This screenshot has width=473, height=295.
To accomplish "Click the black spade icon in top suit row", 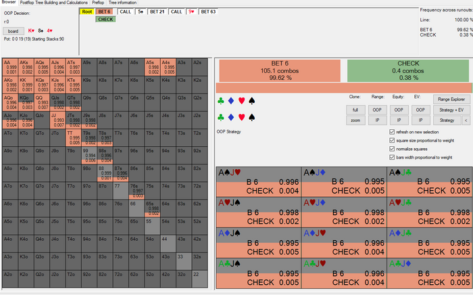I will pyautogui.click(x=251, y=101).
